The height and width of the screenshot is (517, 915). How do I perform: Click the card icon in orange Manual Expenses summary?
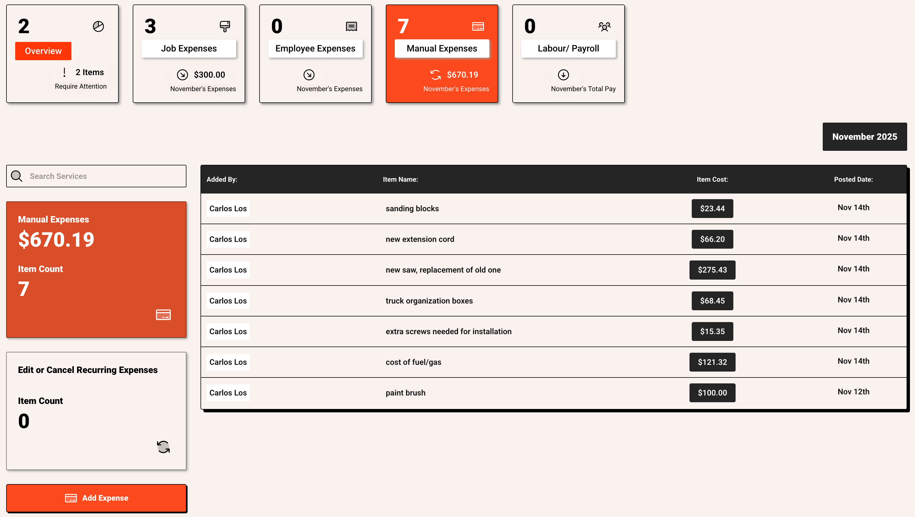[163, 314]
